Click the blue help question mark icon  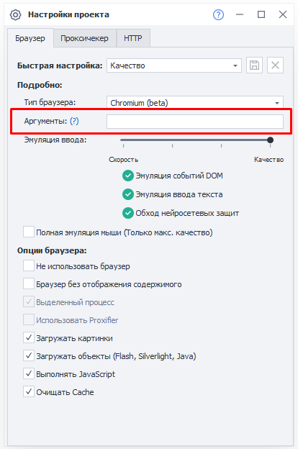coord(218,14)
